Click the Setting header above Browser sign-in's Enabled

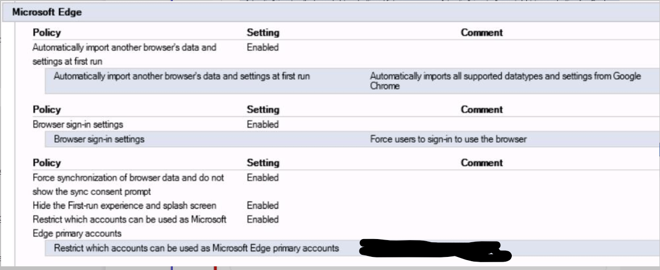(263, 110)
